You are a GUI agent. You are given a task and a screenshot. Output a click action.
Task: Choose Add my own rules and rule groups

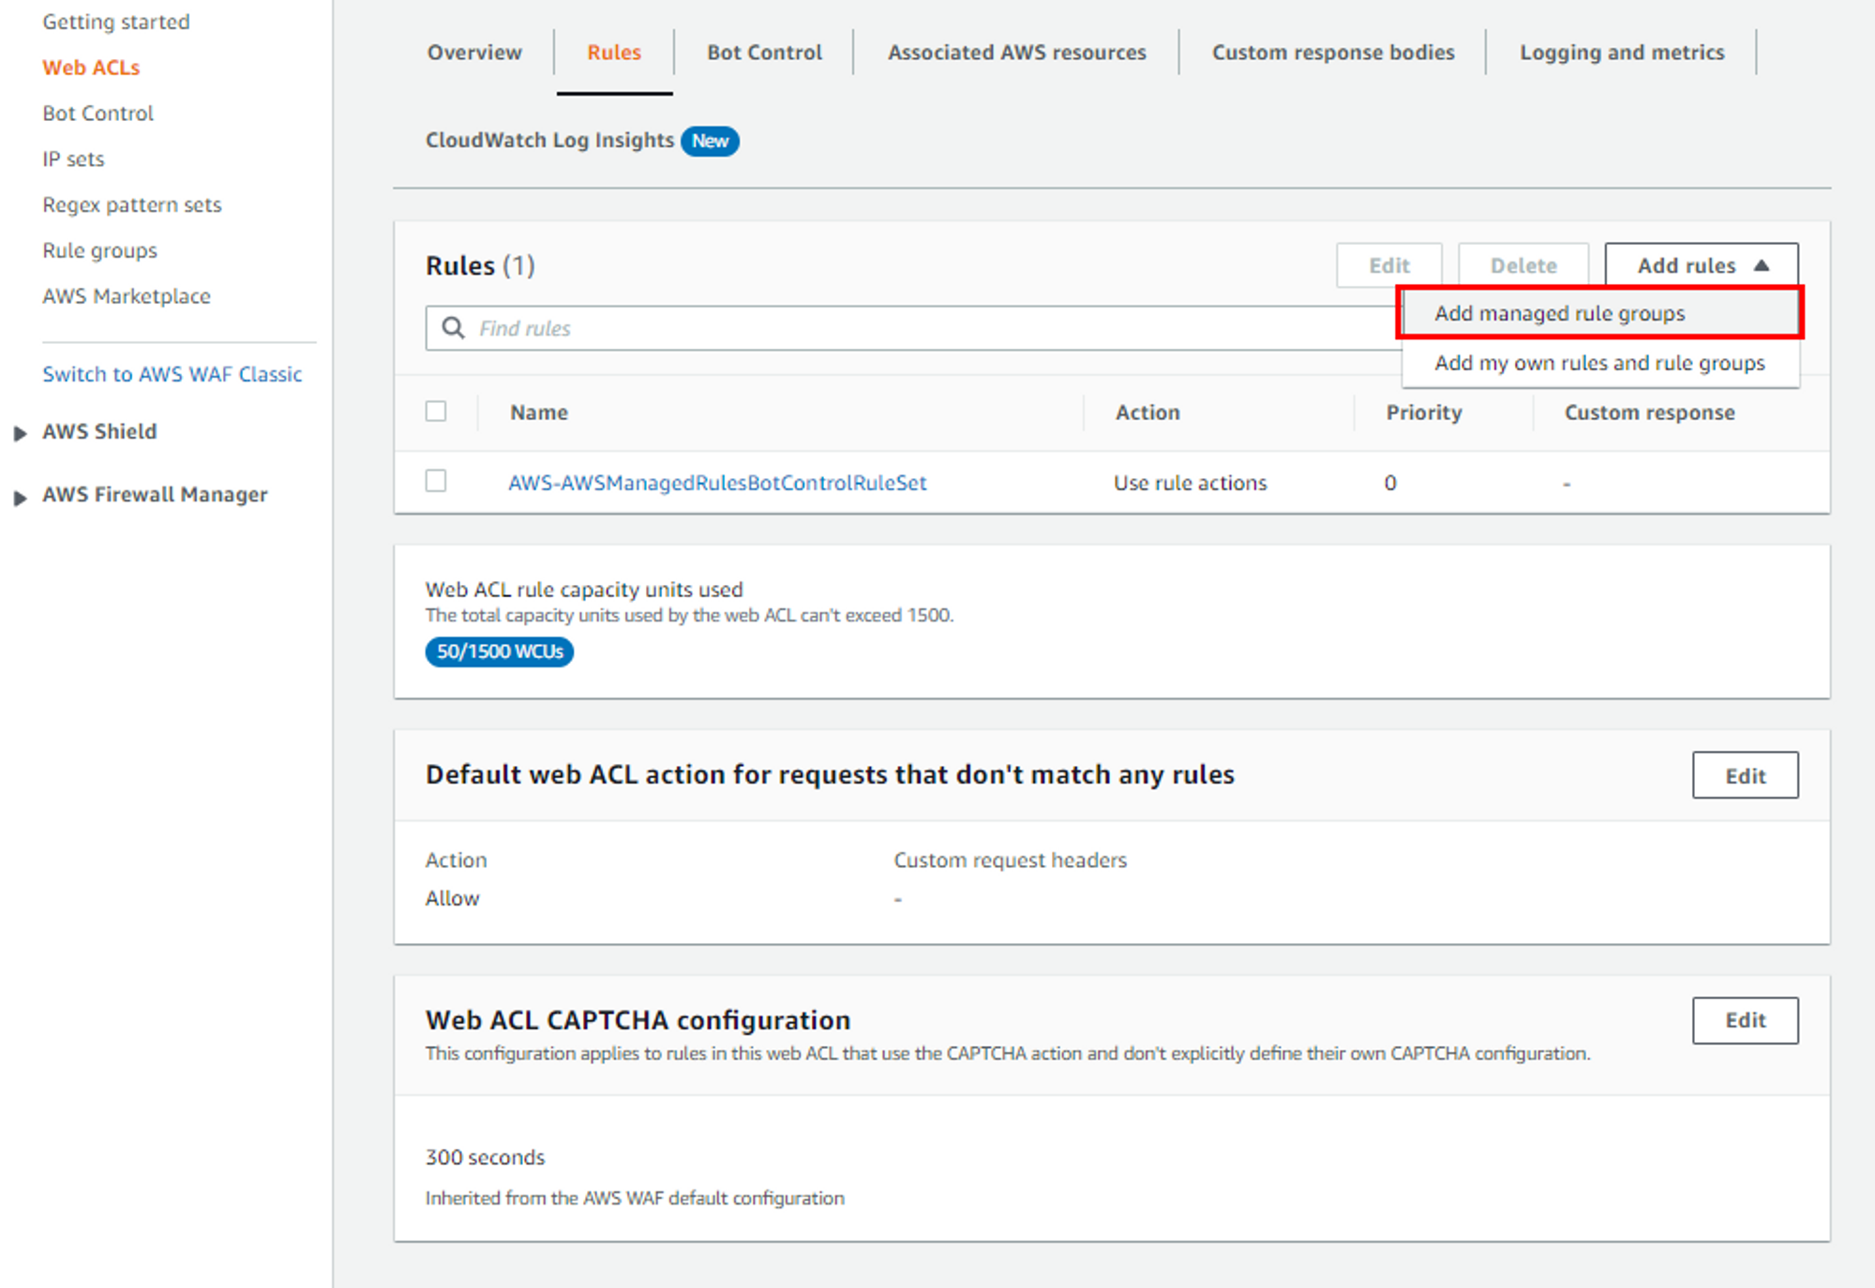[x=1598, y=363]
